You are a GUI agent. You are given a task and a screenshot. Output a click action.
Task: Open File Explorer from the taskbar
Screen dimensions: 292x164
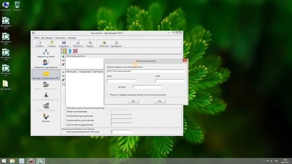[x=12, y=161]
